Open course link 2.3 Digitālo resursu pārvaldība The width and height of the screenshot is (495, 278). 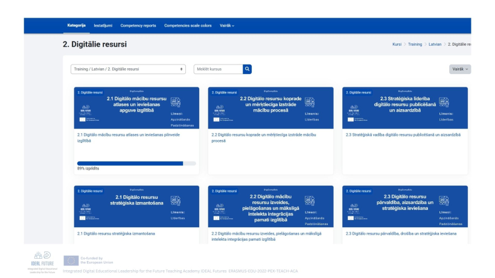pyautogui.click(x=401, y=233)
